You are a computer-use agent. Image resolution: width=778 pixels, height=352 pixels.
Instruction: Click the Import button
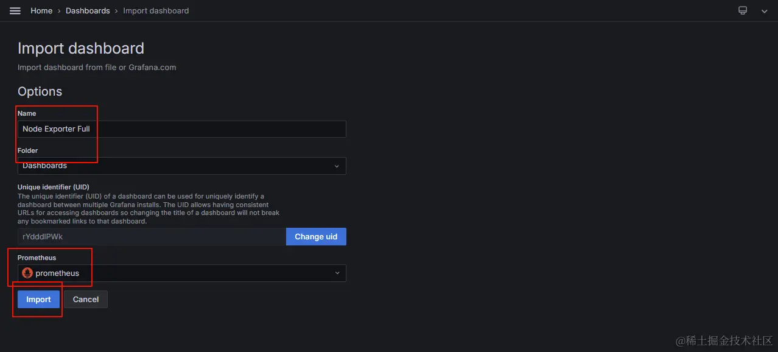click(38, 299)
